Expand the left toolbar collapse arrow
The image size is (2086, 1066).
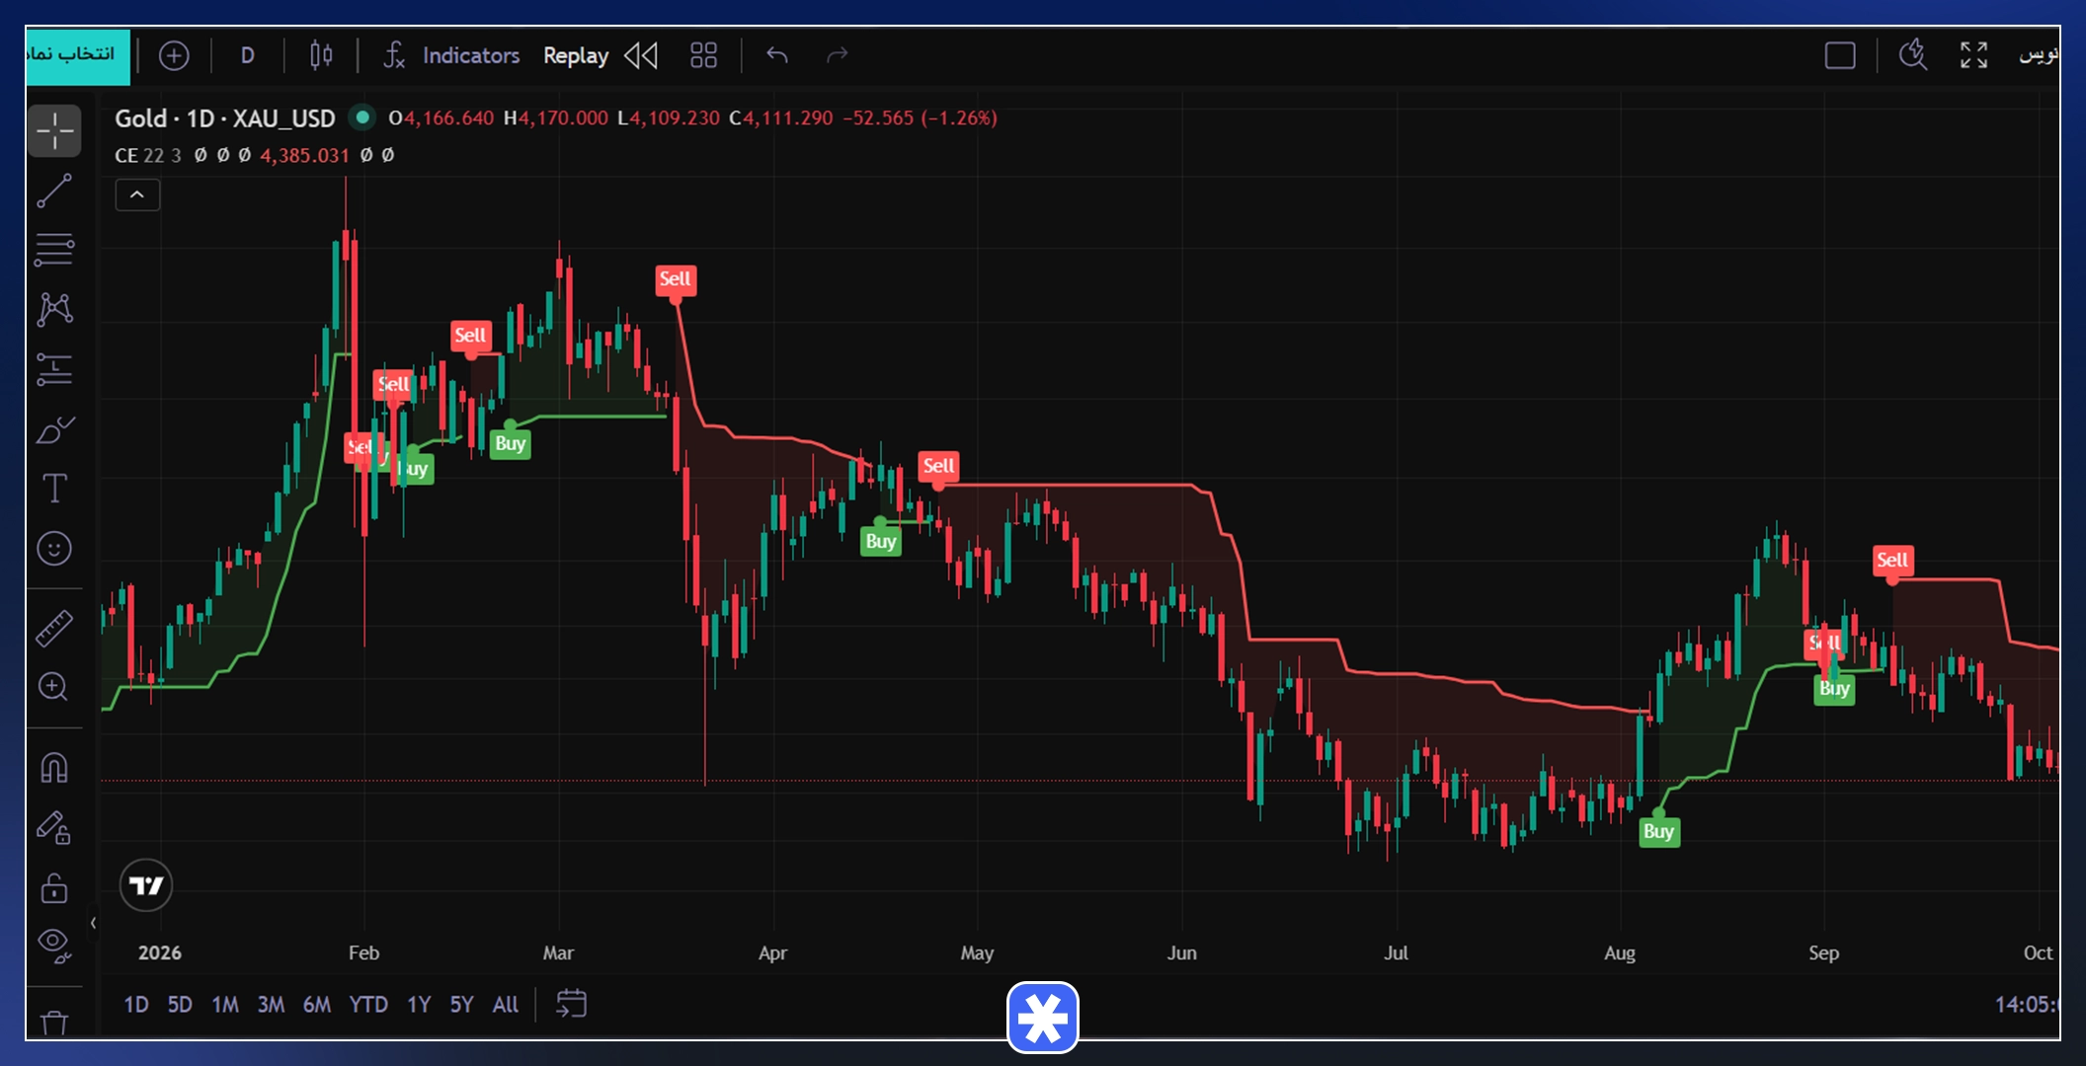[x=93, y=924]
